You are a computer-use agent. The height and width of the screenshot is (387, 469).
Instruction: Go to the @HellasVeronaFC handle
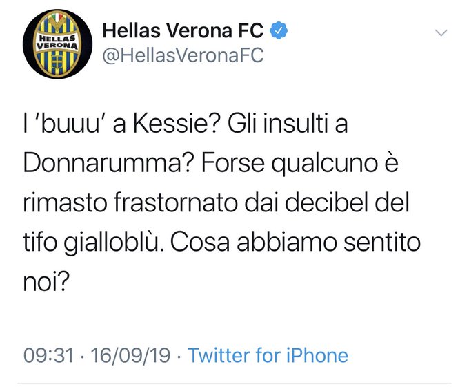tap(183, 56)
